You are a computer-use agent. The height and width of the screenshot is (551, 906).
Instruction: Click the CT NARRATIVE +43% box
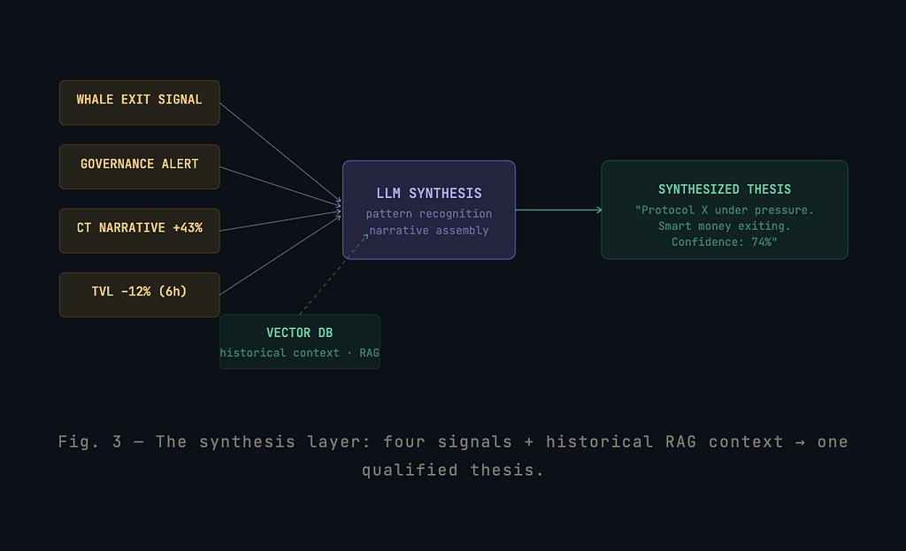139,231
